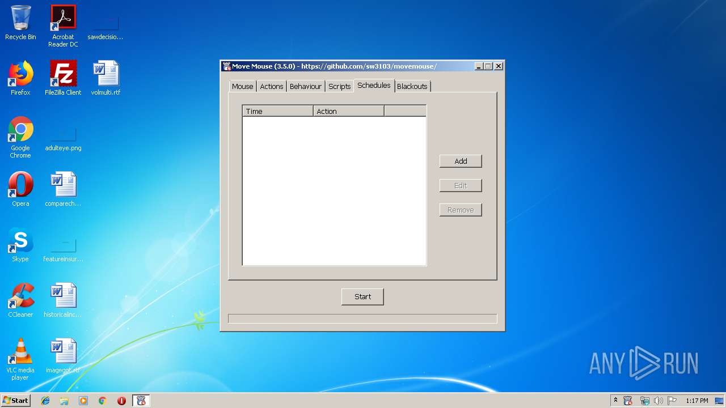The image size is (726, 408).
Task: Open network status tray icon
Action: tap(644, 401)
